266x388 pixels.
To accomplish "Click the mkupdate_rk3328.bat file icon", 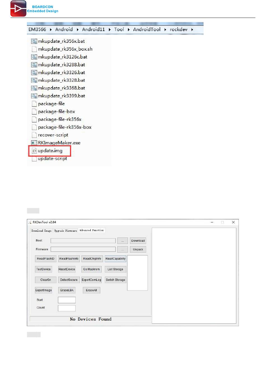I will coord(34,80).
